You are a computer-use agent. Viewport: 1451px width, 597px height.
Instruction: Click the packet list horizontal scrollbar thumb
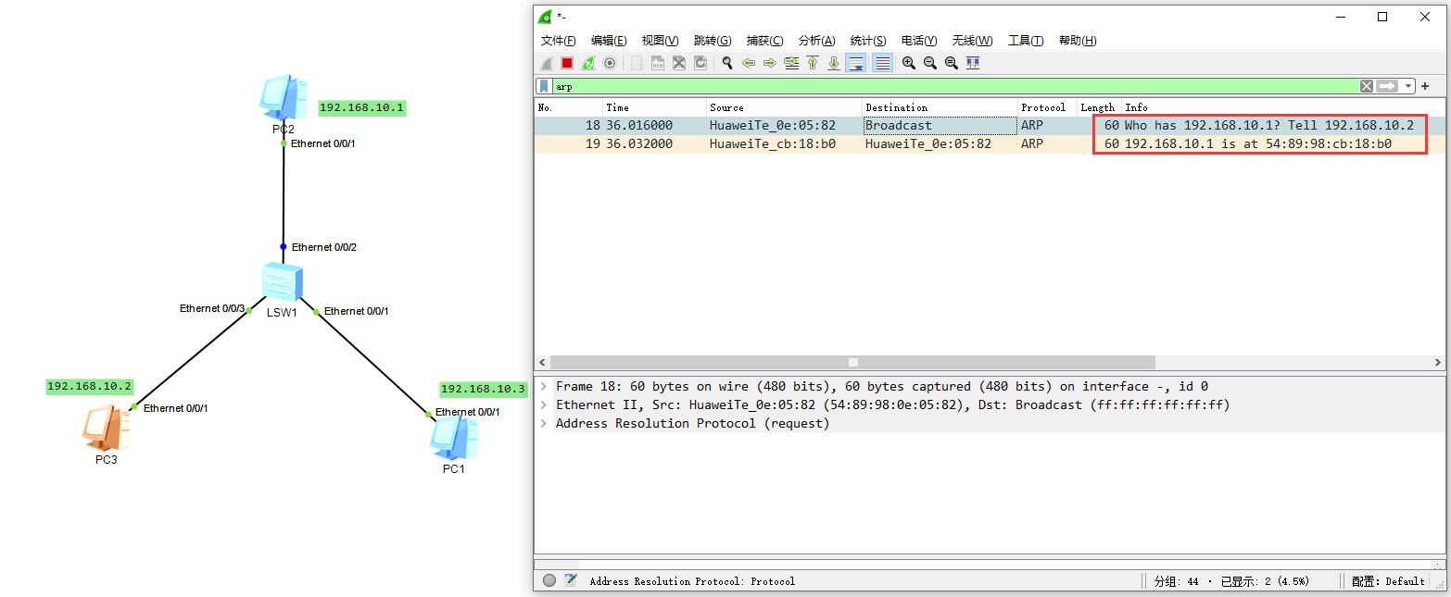tap(852, 362)
